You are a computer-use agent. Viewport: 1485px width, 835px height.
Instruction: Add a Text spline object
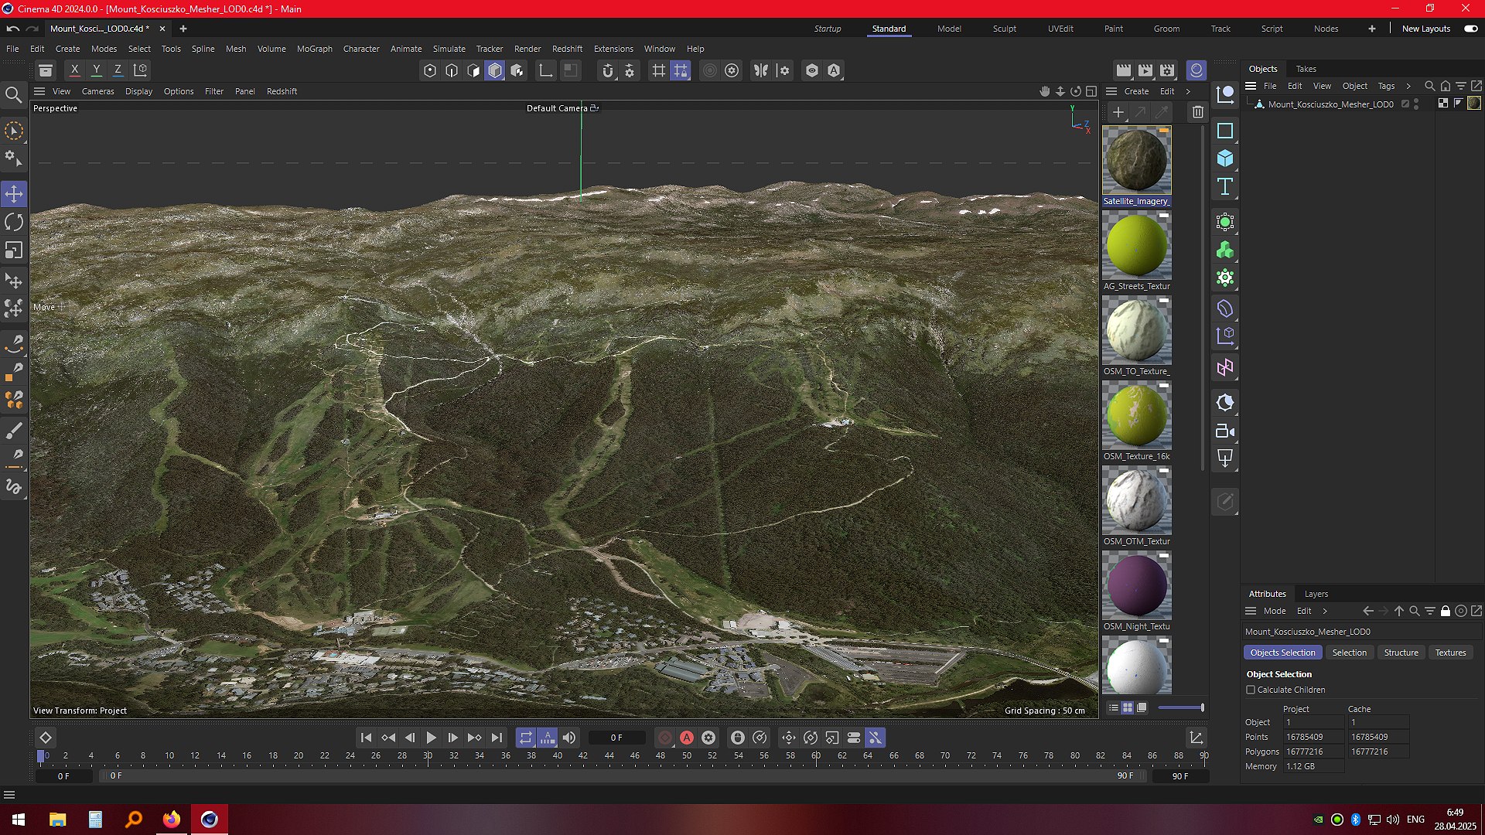point(1225,186)
